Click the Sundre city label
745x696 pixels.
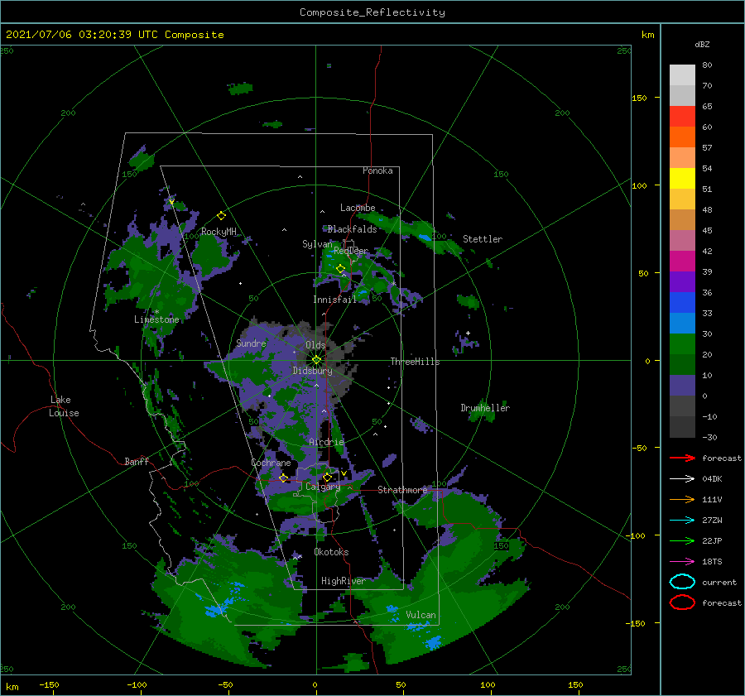[x=251, y=343]
